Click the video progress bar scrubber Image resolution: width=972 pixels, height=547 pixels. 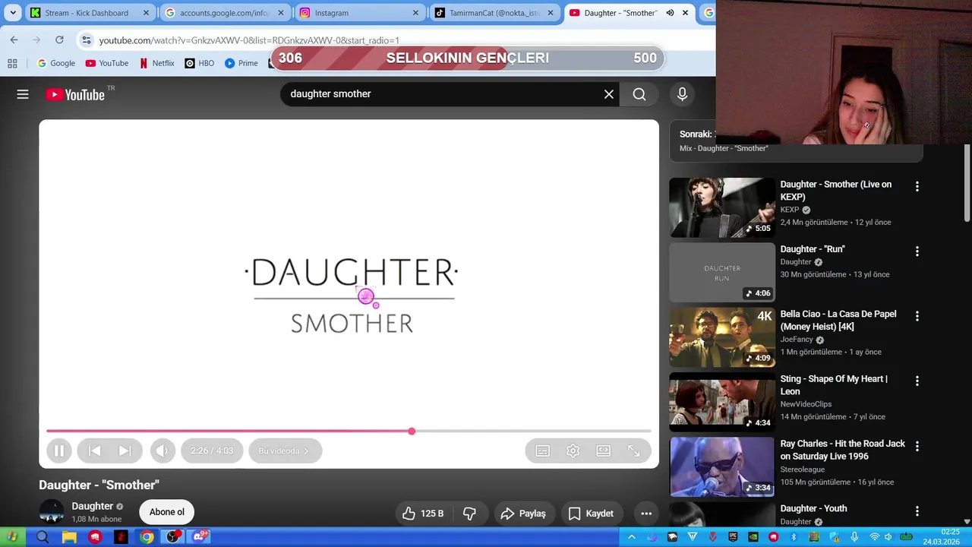point(412,432)
